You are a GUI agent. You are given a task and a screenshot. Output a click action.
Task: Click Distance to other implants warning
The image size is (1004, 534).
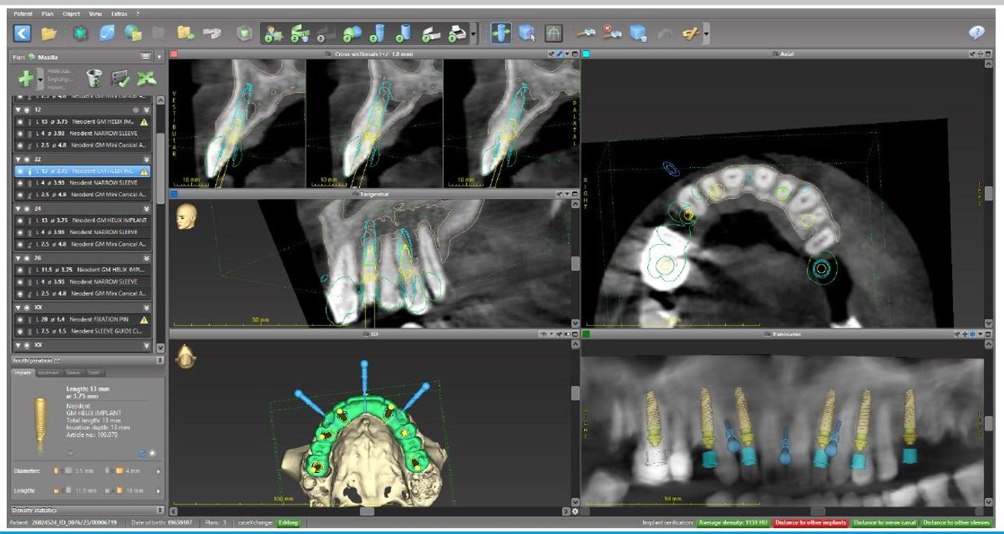(810, 523)
